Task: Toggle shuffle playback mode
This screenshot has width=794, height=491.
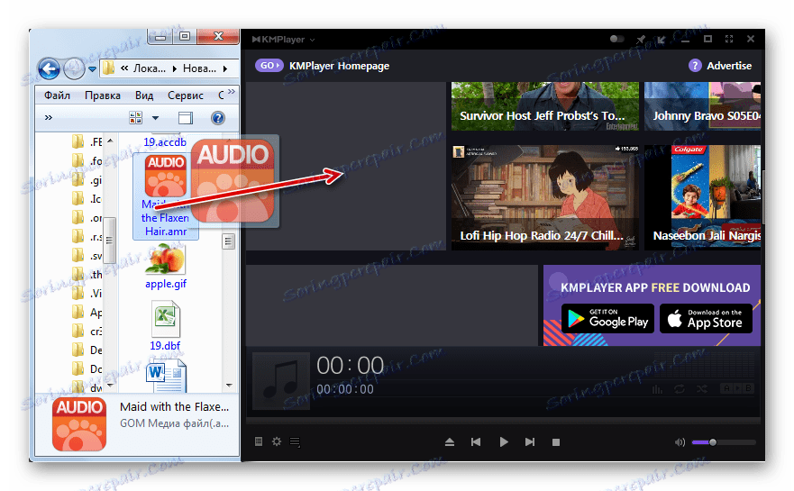Action: coord(701,389)
